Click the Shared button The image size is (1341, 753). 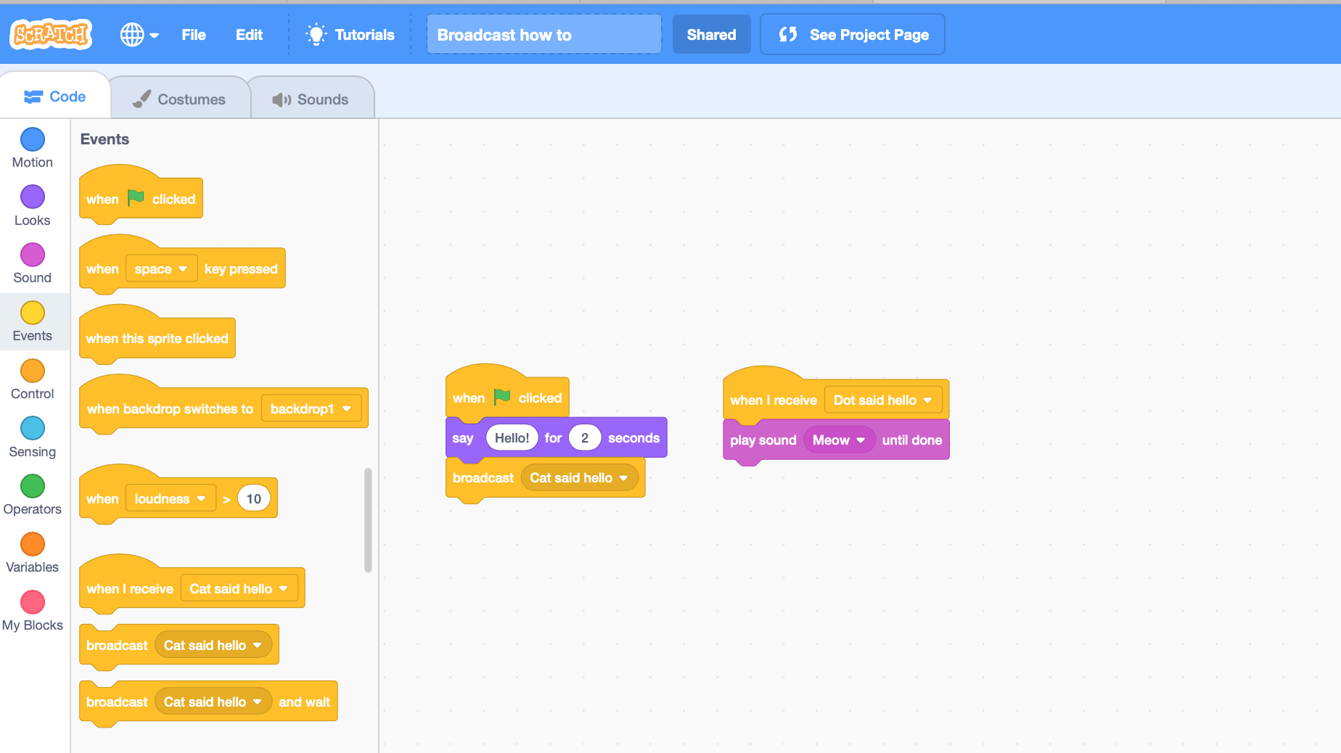(x=711, y=33)
